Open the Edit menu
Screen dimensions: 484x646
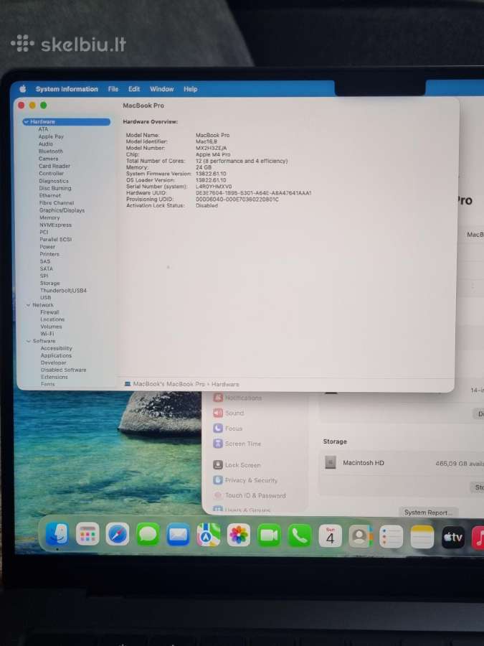[134, 89]
